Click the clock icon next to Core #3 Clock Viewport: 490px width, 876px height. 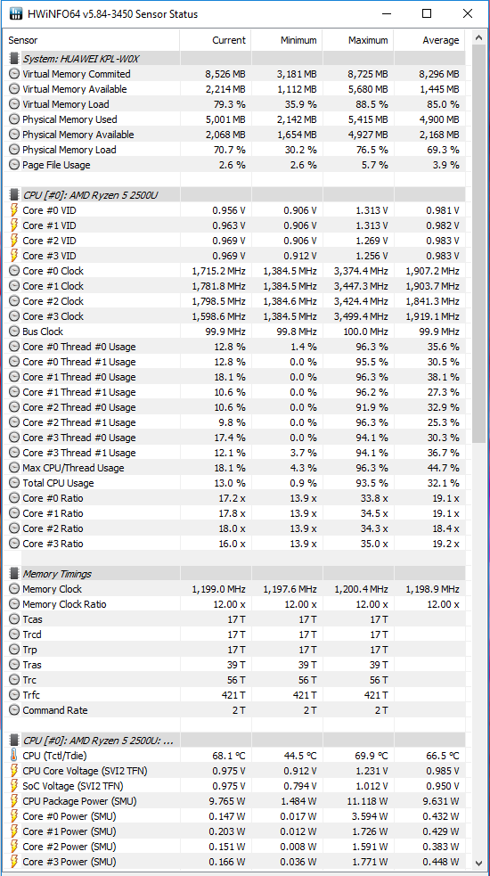14,316
